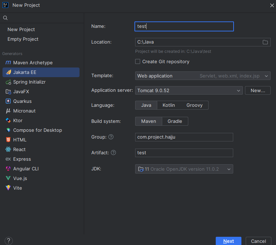Select Empty Project in the left list
276x245 pixels.
(x=23, y=39)
